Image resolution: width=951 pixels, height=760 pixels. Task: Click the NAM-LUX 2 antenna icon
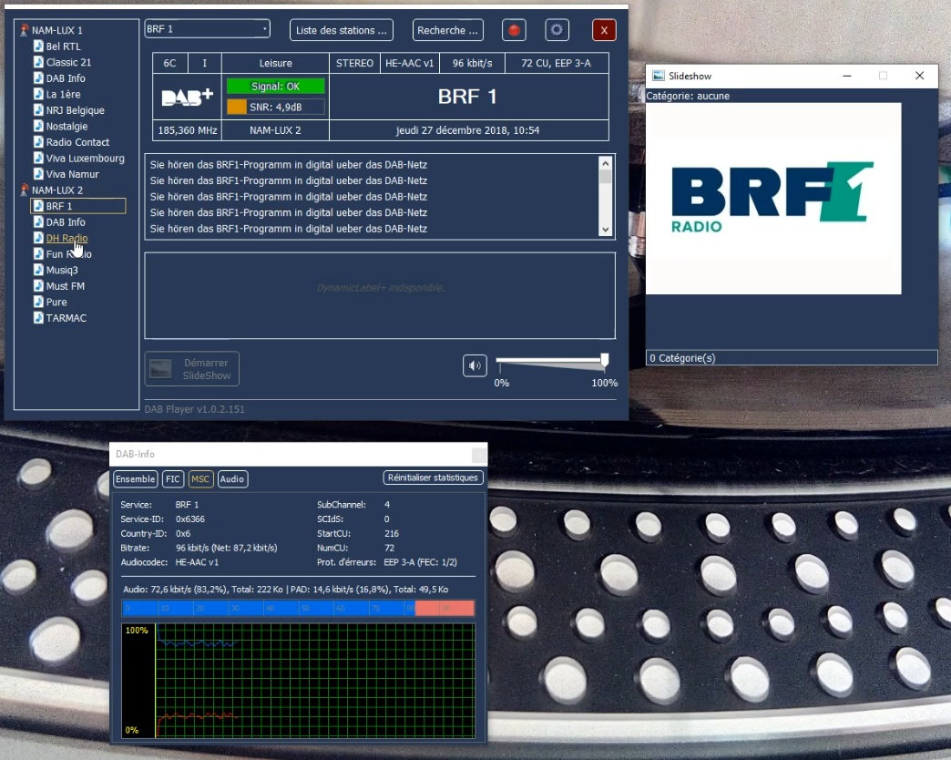tap(25, 190)
